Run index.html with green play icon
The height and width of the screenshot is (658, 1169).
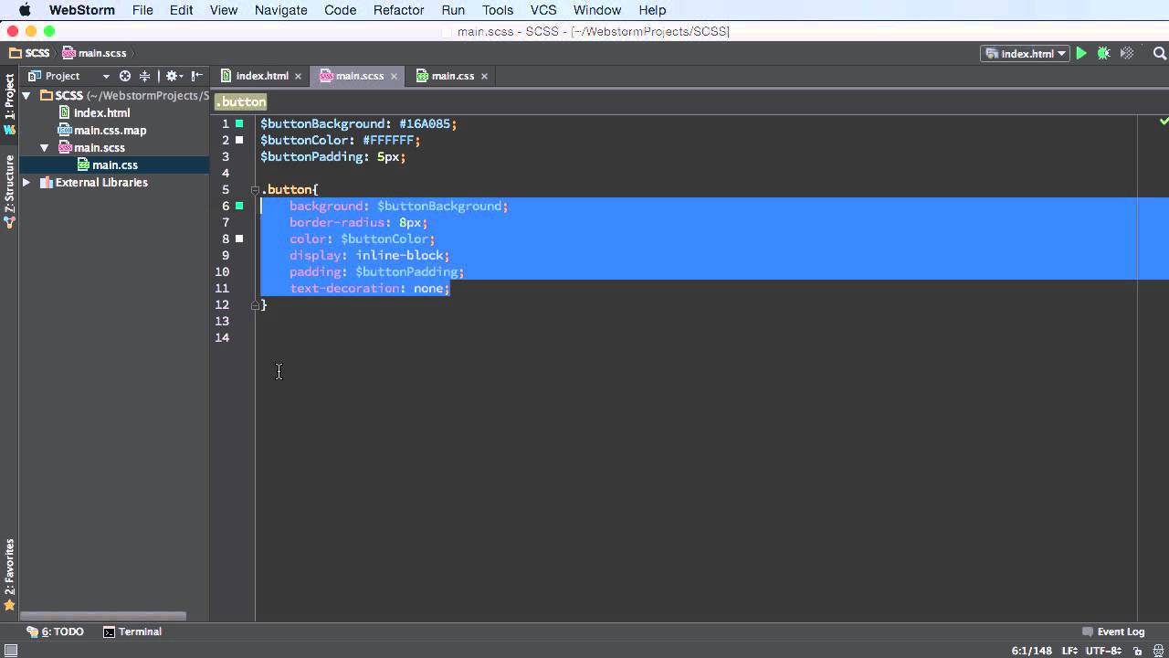(1081, 54)
